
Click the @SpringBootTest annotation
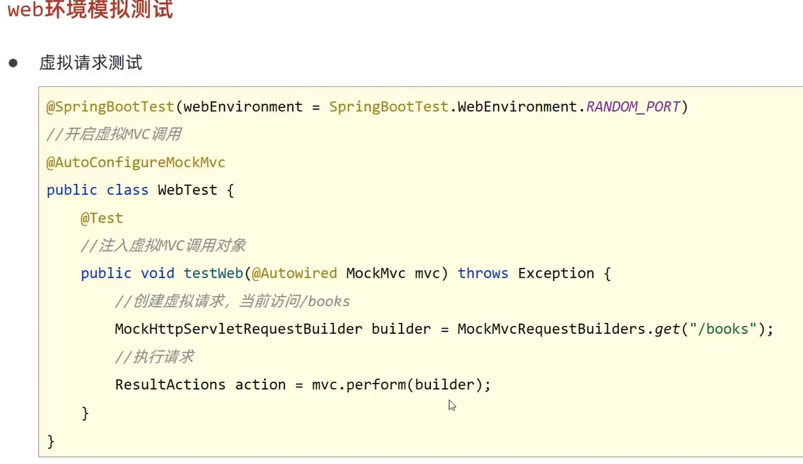[x=110, y=107]
